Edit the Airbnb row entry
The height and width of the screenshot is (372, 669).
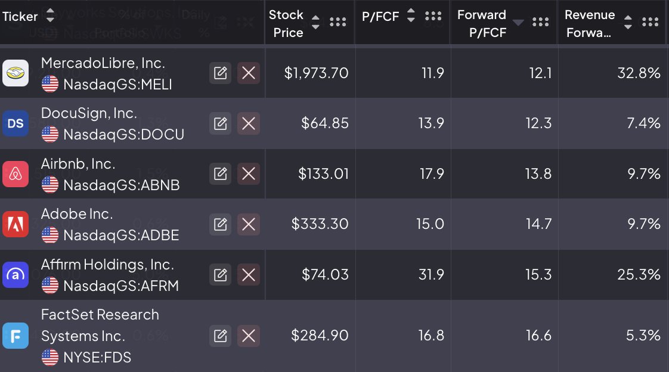point(220,174)
